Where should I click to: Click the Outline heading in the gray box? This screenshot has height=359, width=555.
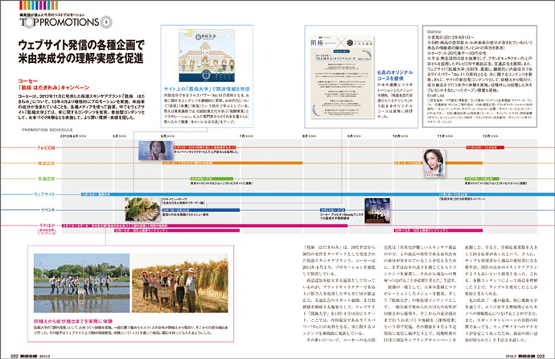coord(434,31)
